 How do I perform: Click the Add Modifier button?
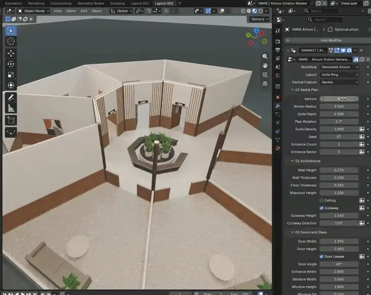coord(328,41)
